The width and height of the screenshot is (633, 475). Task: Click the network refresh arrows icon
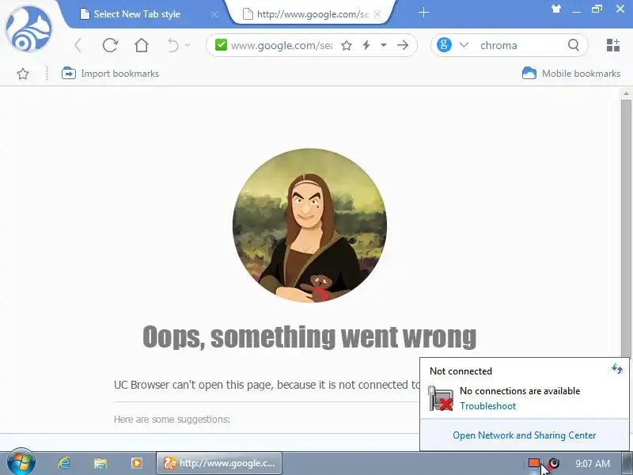pos(616,368)
